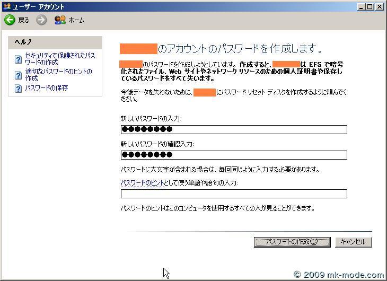Click the パスワードのヒント underlined link
This screenshot has height=281, width=387.
point(142,183)
